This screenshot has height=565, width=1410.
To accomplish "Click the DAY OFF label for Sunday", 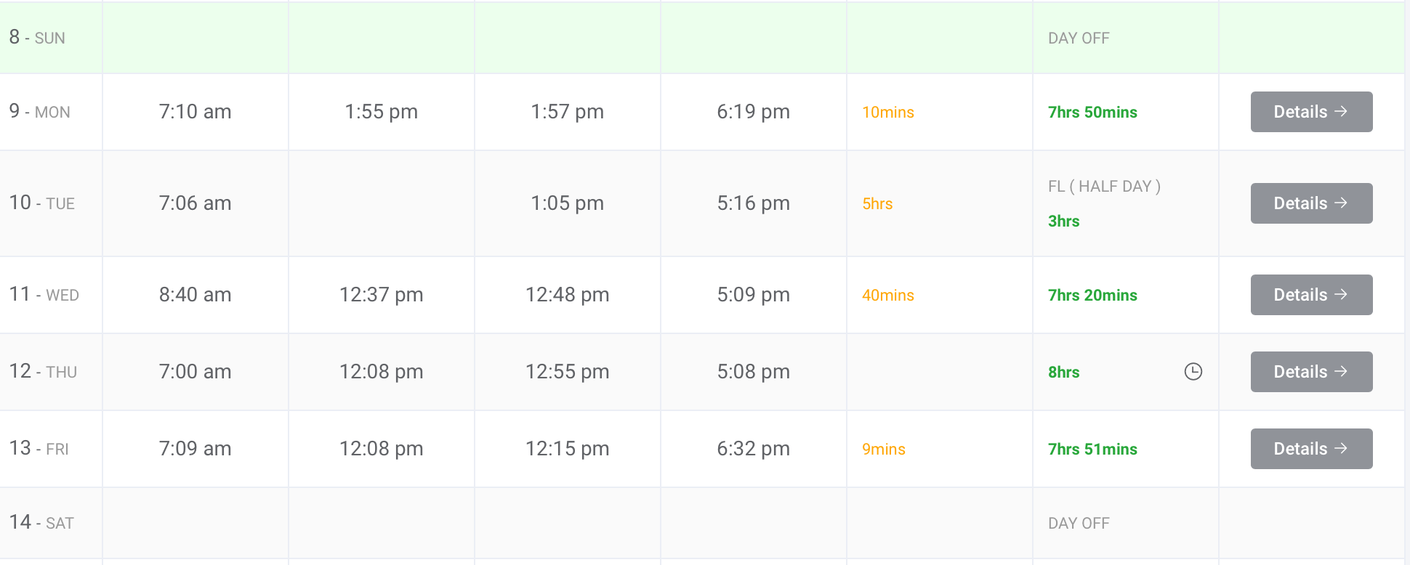I will [1079, 38].
